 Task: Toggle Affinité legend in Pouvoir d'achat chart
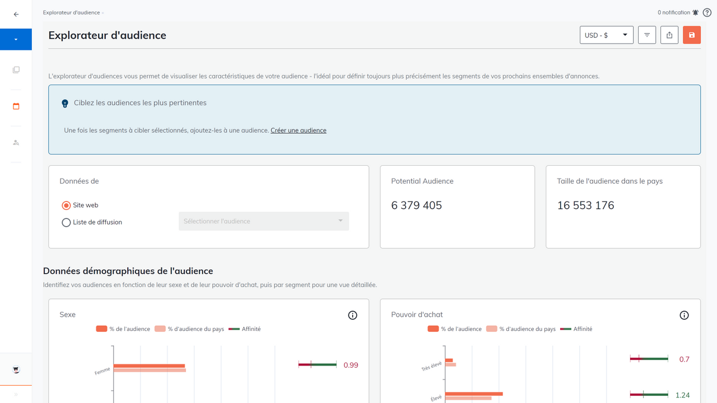(576, 329)
